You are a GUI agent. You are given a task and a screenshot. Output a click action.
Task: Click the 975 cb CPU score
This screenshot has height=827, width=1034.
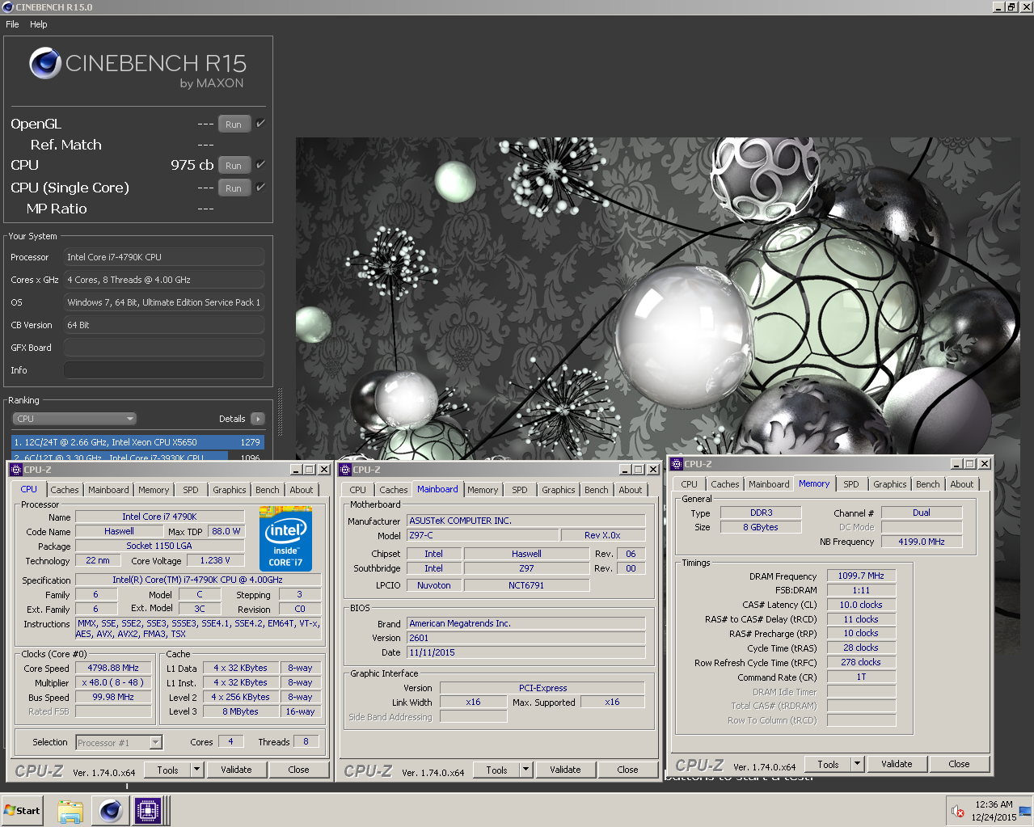coord(192,165)
